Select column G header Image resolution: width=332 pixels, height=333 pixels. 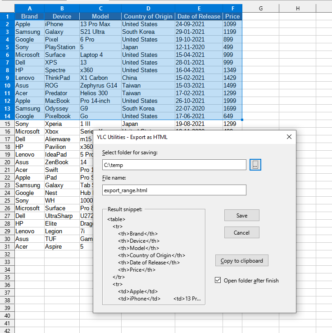coord(260,8)
